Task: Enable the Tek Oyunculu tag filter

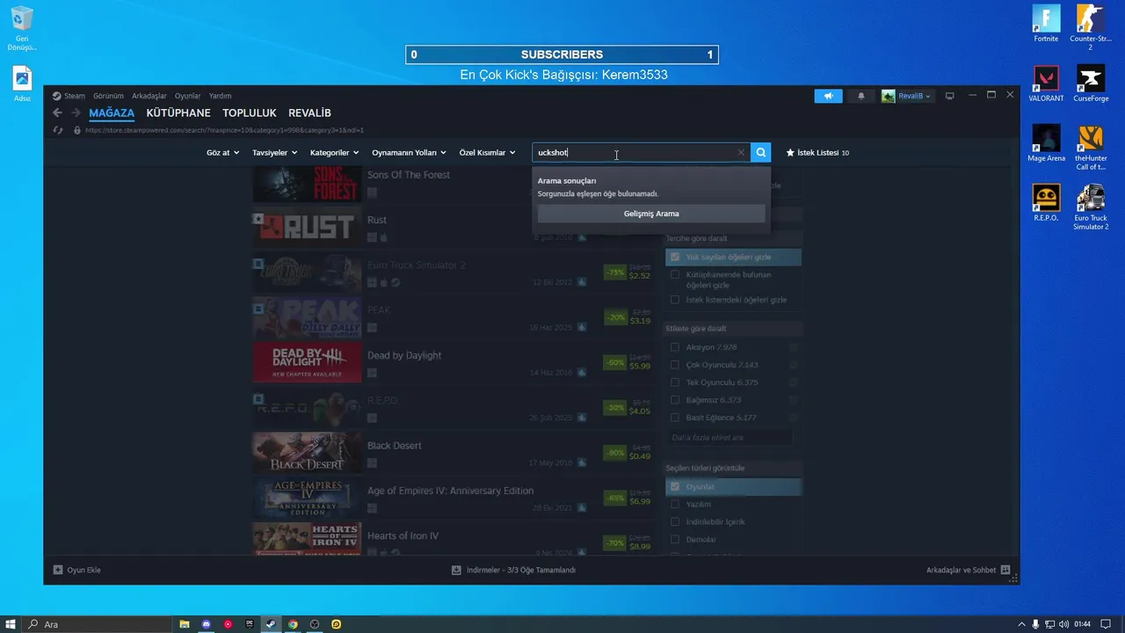Action: click(675, 382)
